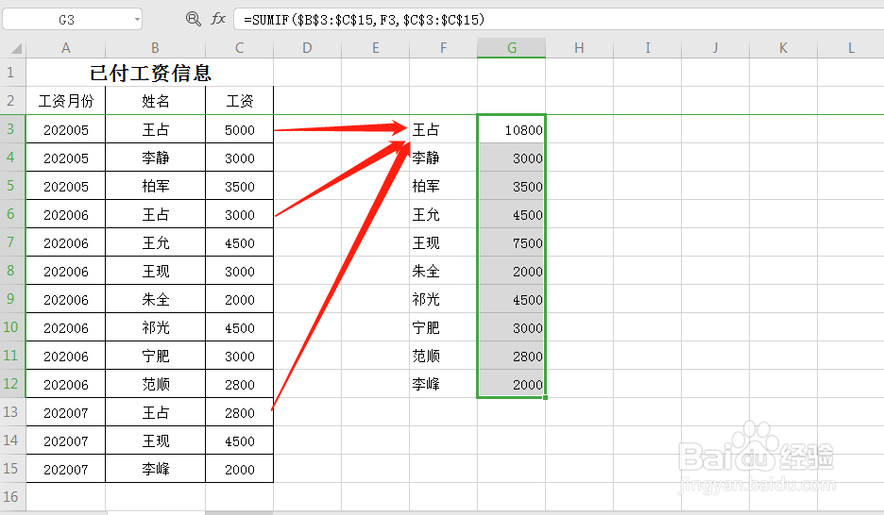Click cell A3 containing 202005
The width and height of the screenshot is (884, 515).
[66, 129]
